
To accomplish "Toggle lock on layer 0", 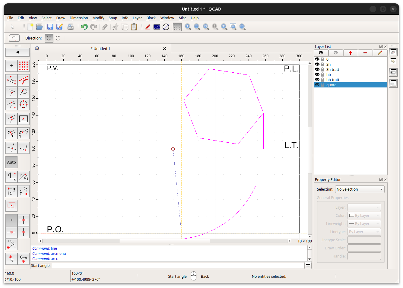I will (322, 59).
